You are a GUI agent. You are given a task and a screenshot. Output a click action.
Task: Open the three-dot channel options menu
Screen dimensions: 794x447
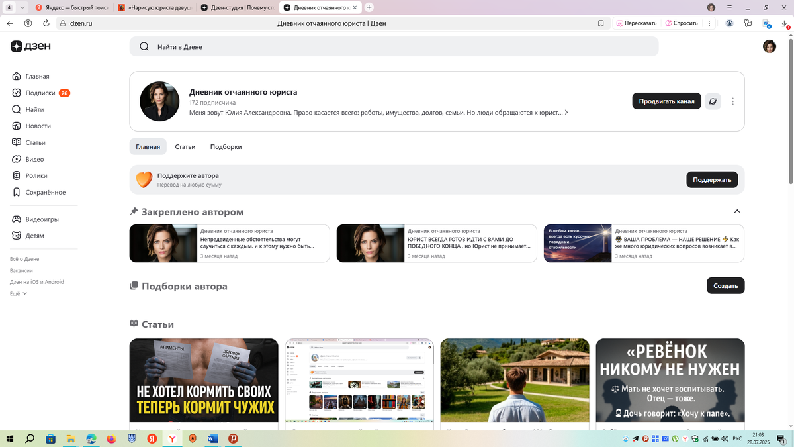pos(732,101)
